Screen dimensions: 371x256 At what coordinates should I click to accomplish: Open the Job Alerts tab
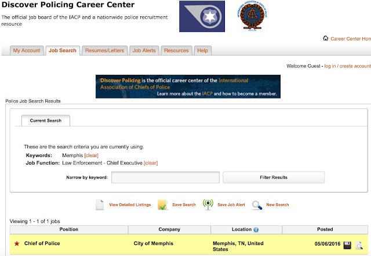[144, 50]
